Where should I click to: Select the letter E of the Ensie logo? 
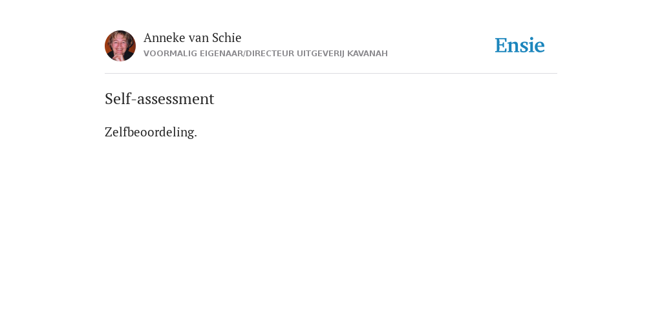pos(501,45)
